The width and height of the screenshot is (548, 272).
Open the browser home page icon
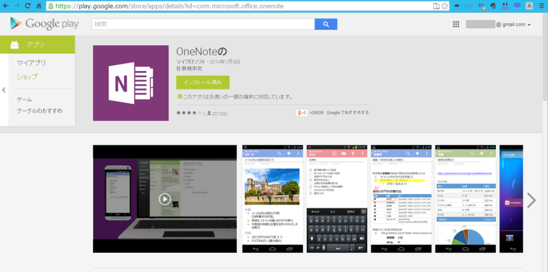click(39, 6)
